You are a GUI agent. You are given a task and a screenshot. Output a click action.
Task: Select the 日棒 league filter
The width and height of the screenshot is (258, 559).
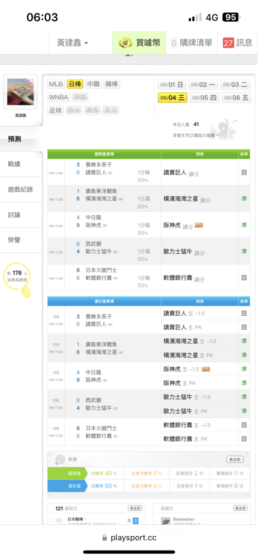click(x=75, y=84)
